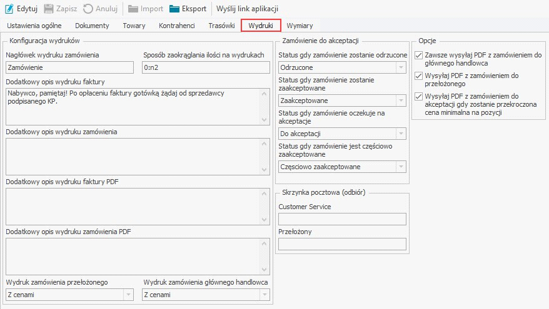Expand the Częściowo zaakceptowane dropdown

401,167
